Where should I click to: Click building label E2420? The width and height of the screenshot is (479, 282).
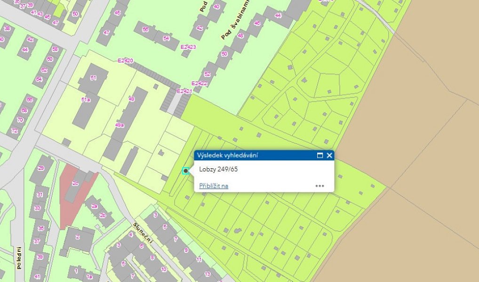point(126,61)
